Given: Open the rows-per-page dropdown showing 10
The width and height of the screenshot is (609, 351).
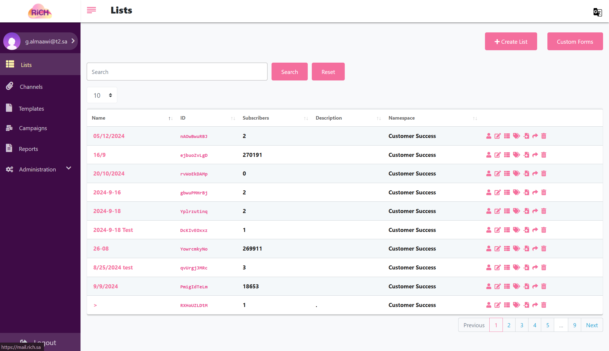Looking at the screenshot, I should point(102,95).
